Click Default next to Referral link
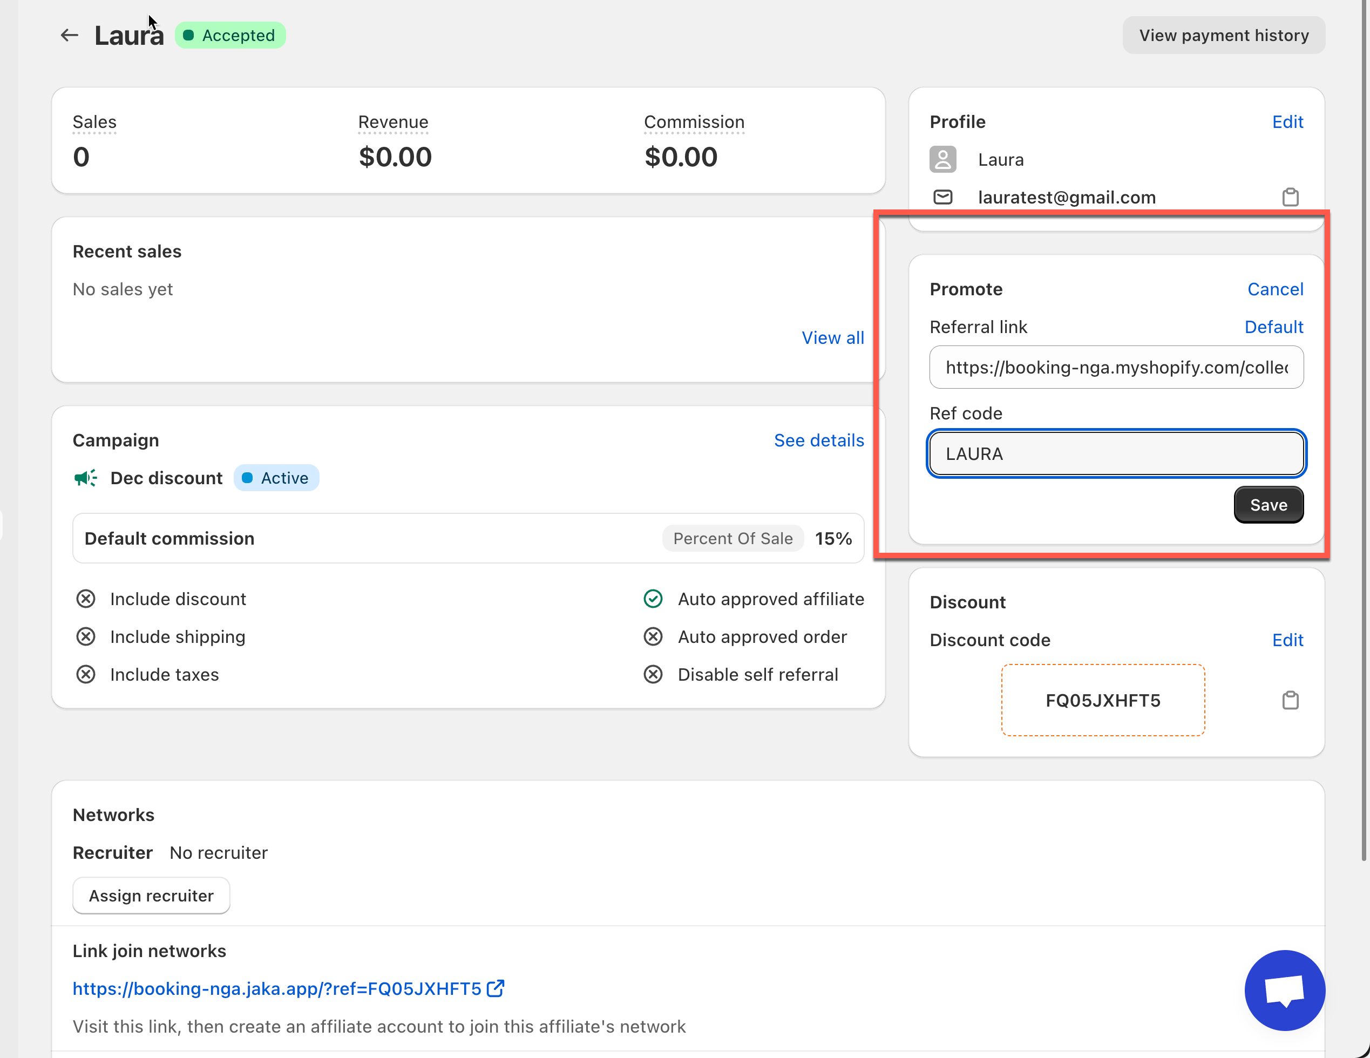The image size is (1370, 1058). (x=1273, y=327)
